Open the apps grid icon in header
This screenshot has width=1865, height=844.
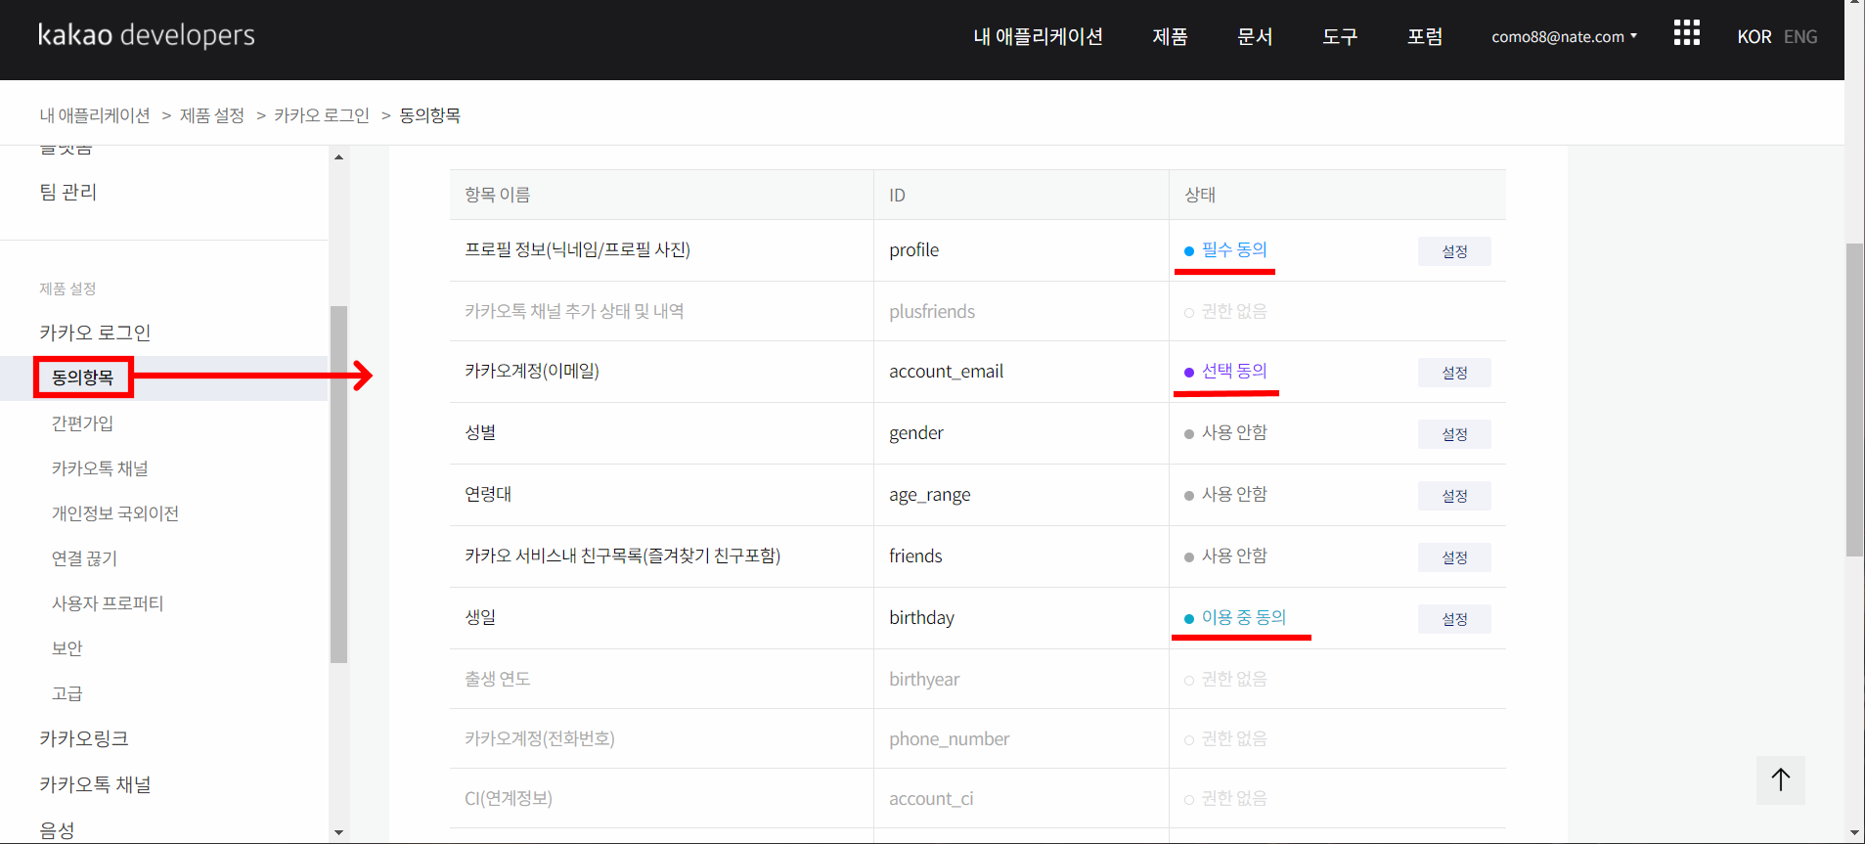tap(1686, 33)
